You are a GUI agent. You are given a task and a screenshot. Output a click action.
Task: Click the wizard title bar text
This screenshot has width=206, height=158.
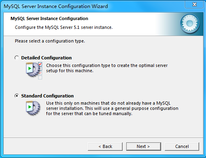[x=56, y=6]
